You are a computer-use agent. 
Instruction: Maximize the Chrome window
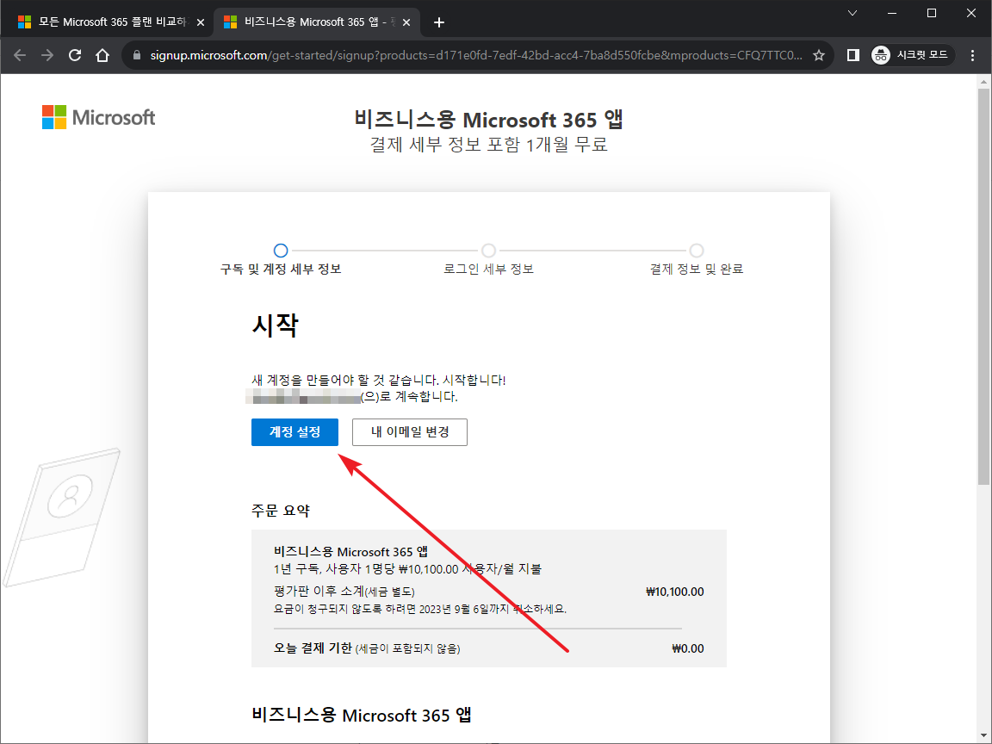tap(931, 13)
